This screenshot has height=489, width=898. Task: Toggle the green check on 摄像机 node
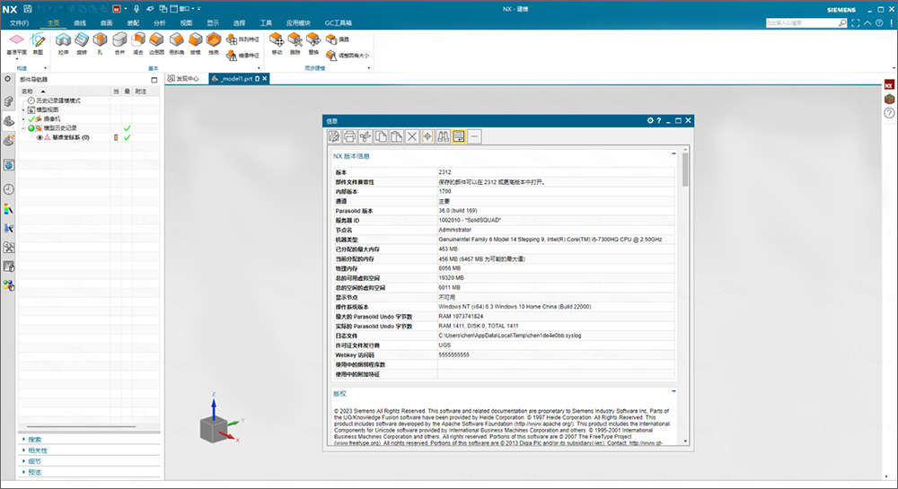tap(31, 119)
